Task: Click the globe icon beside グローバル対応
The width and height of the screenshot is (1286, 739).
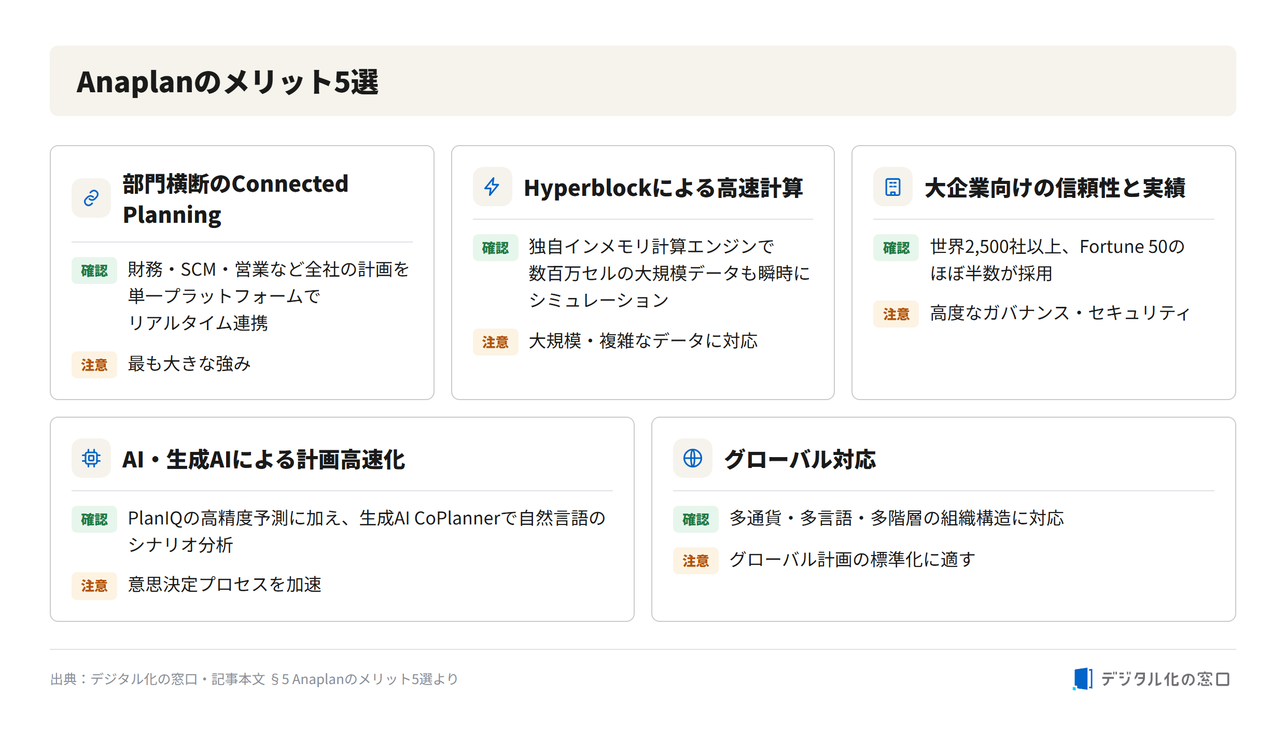Action: coord(692,458)
